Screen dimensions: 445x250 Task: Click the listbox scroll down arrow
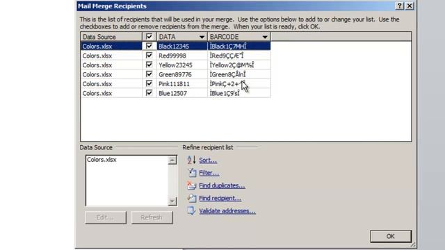(x=172, y=201)
